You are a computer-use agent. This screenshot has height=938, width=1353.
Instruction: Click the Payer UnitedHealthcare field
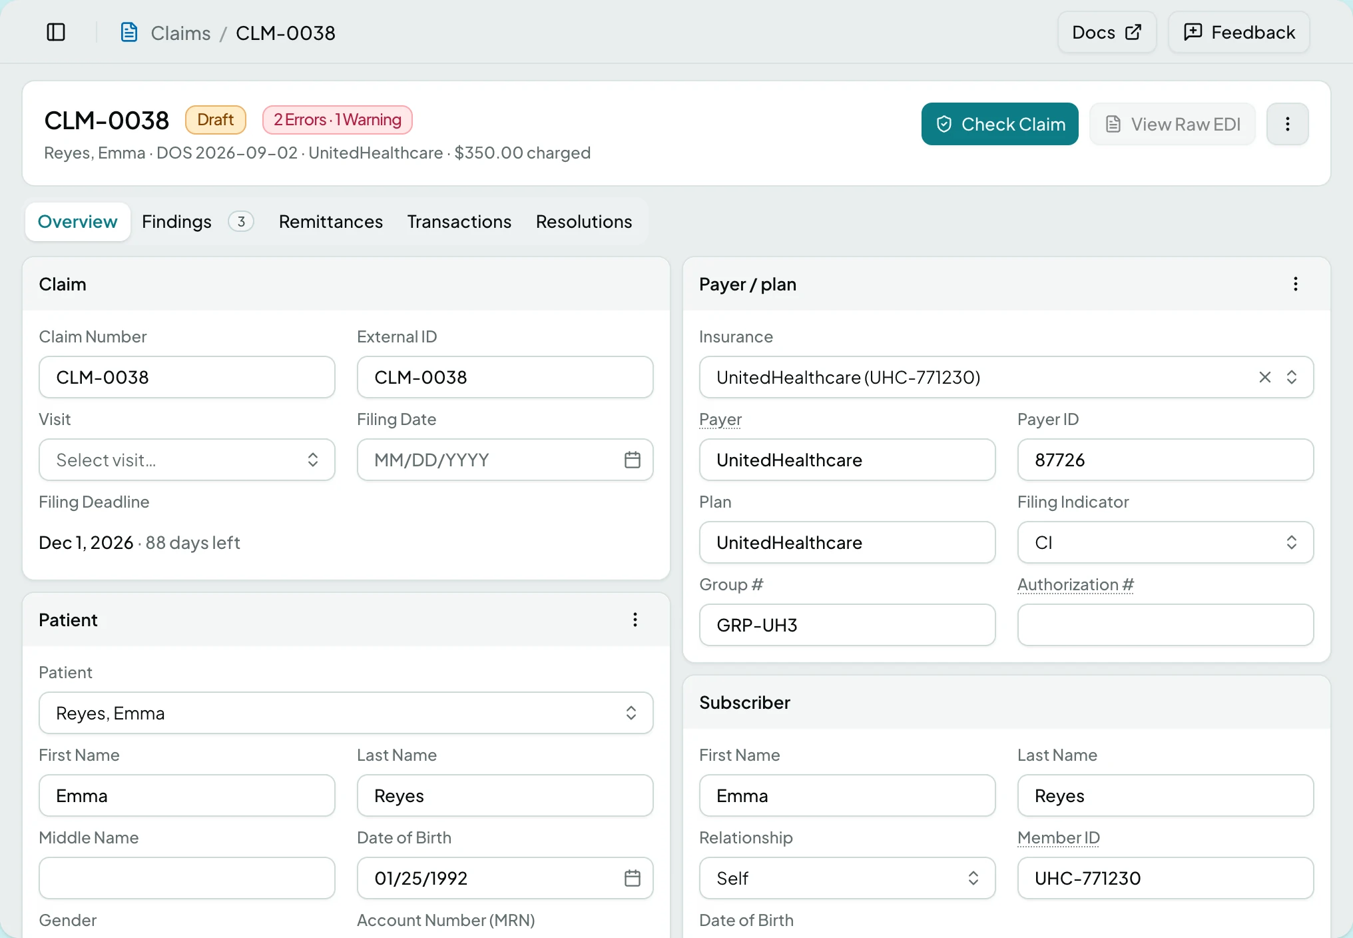point(847,460)
